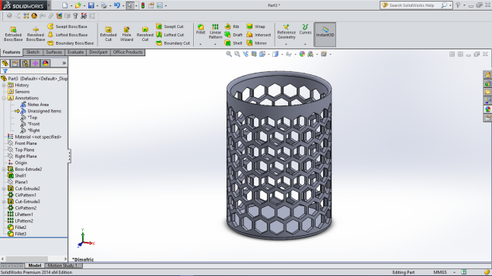
Task: Expand the SolidWorks menu arrow beside the logo
Action: pyautogui.click(x=49, y=5)
